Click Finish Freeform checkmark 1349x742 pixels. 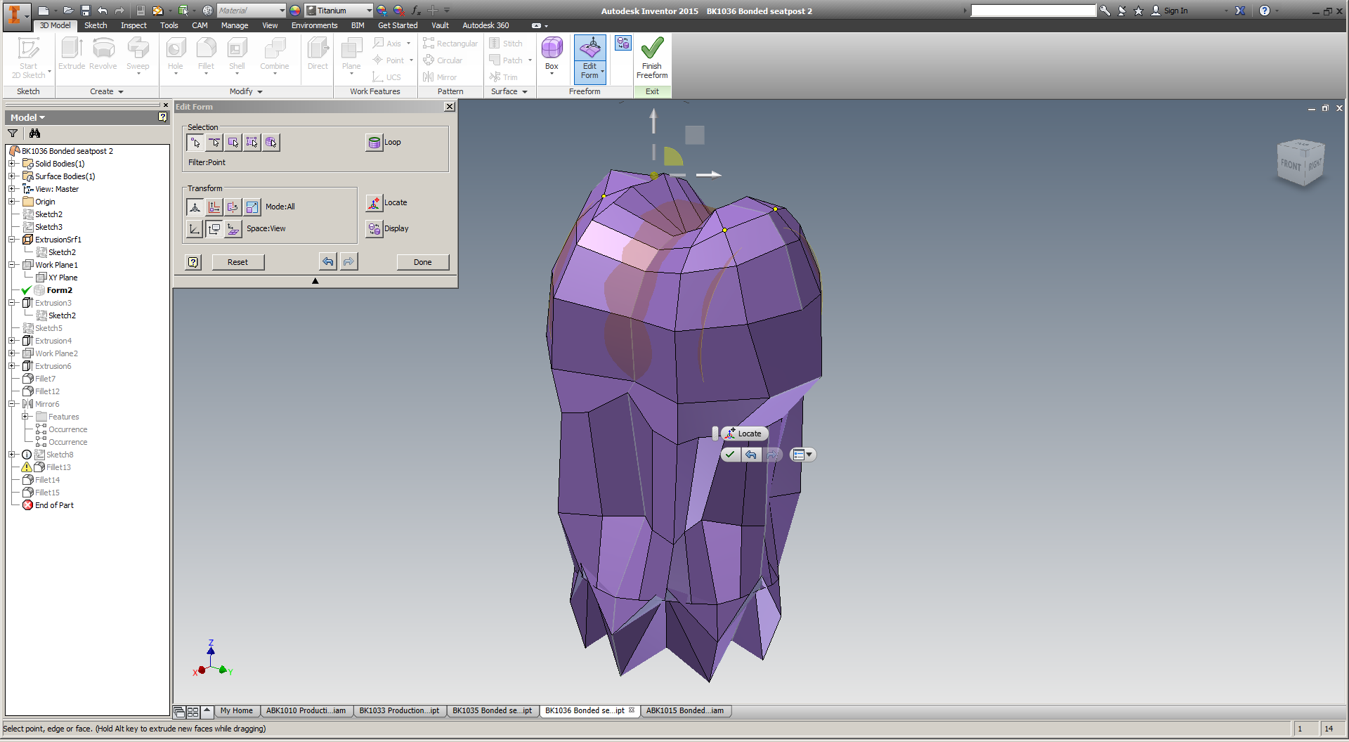[x=652, y=59]
